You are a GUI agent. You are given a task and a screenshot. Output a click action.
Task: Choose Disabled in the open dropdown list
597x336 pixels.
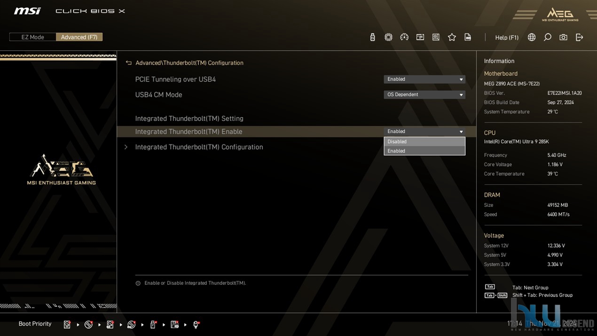point(424,142)
